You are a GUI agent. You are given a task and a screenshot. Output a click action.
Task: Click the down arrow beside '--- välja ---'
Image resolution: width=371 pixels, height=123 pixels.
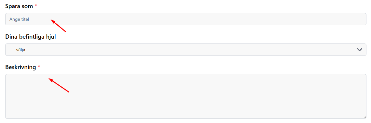[x=359, y=50]
